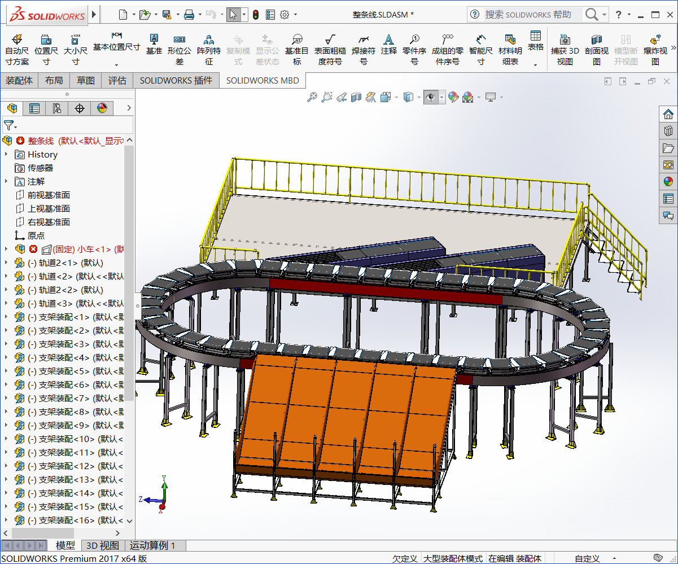
Task: Open the Bill of Materials (材料明细表) tool
Action: 510,49
